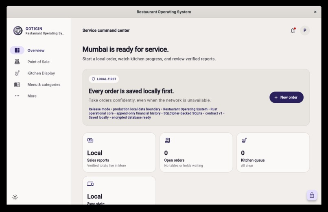Click the Open orders receipt icon
Screen dimensions: 328x212
click(167, 140)
